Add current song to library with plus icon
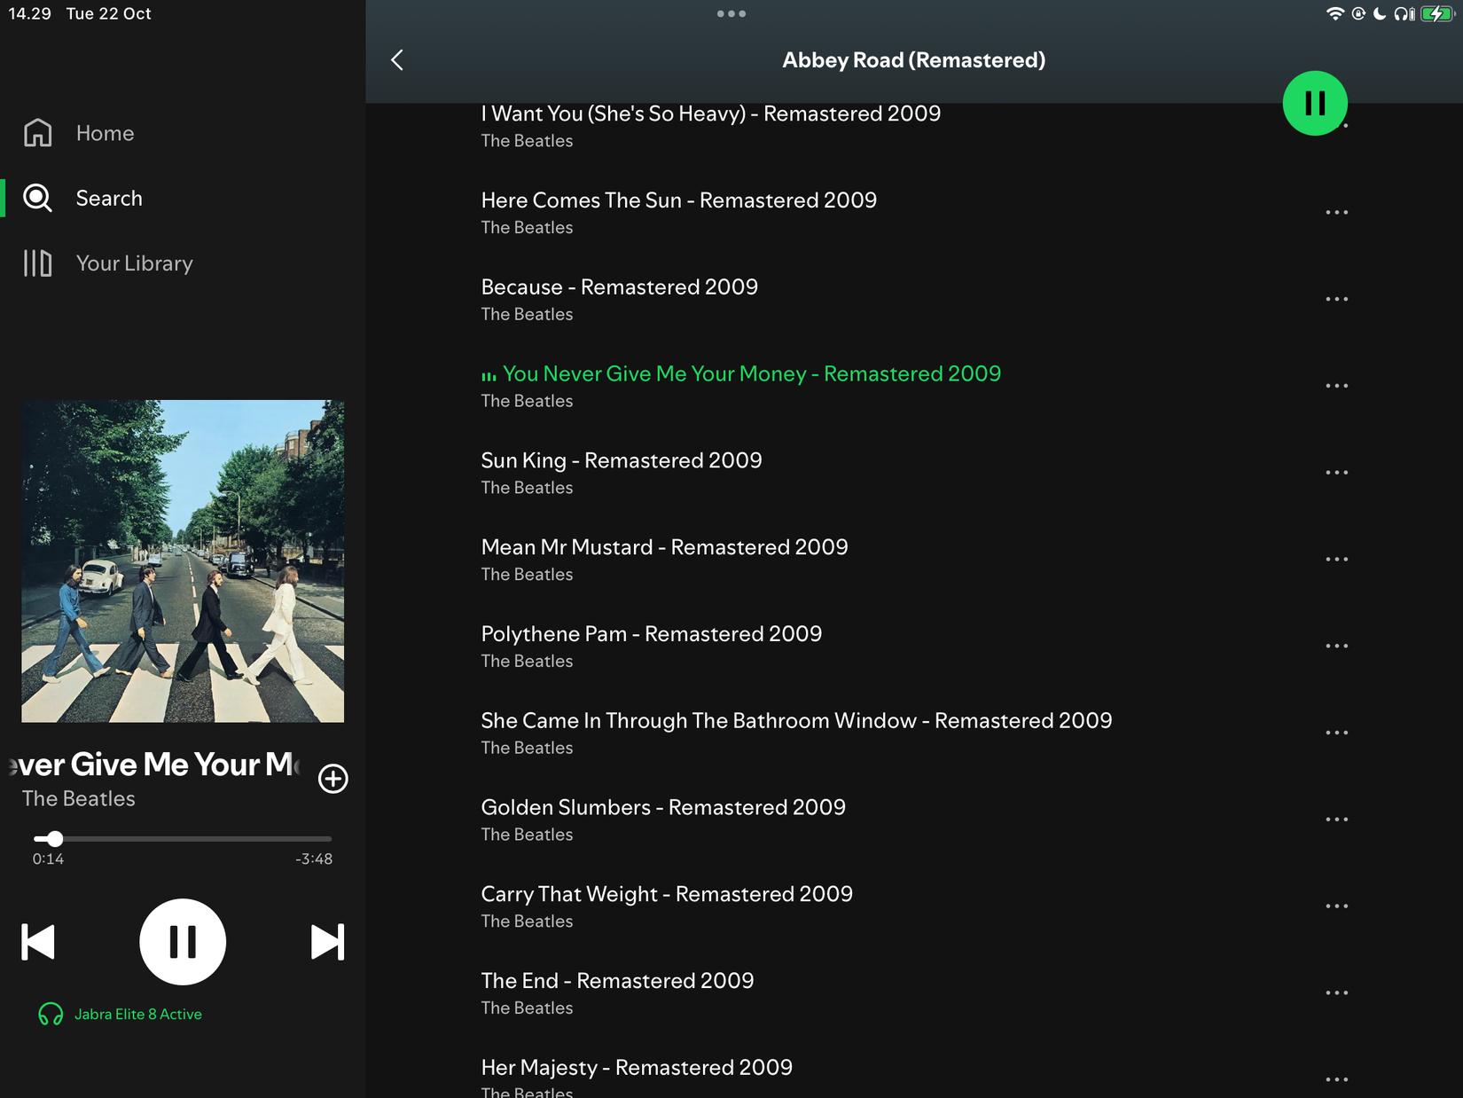 pos(333,779)
